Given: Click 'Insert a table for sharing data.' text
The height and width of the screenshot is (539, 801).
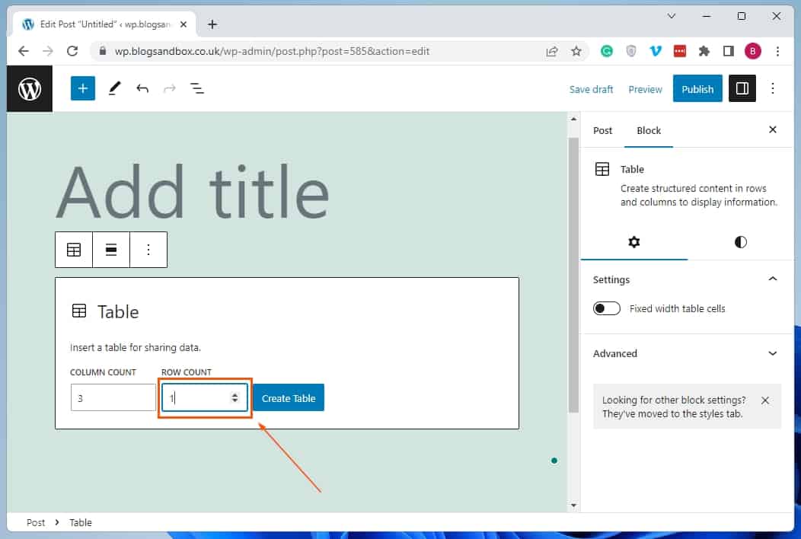Looking at the screenshot, I should [x=136, y=347].
